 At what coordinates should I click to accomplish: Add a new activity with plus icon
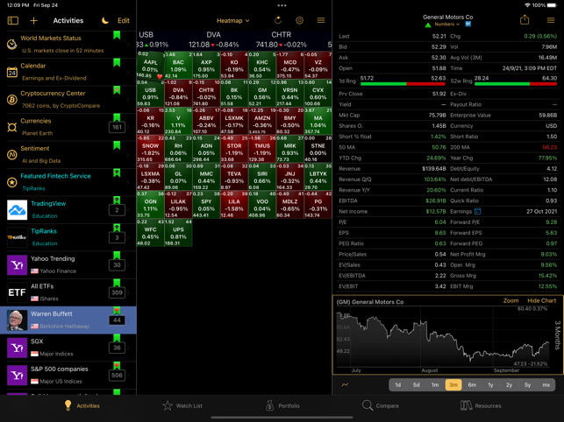point(34,20)
